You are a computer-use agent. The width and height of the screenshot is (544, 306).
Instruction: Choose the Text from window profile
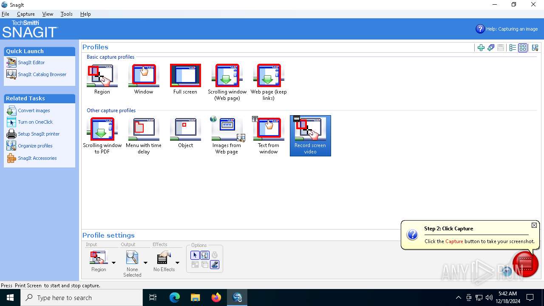tap(269, 136)
